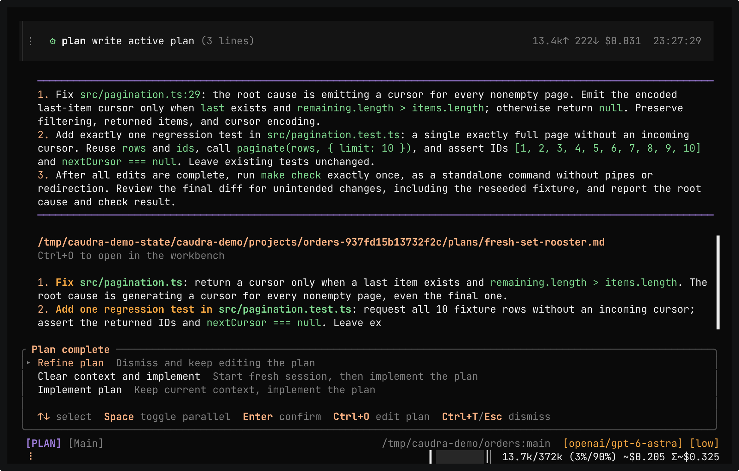Click the Enter confirm hint

tap(282, 417)
